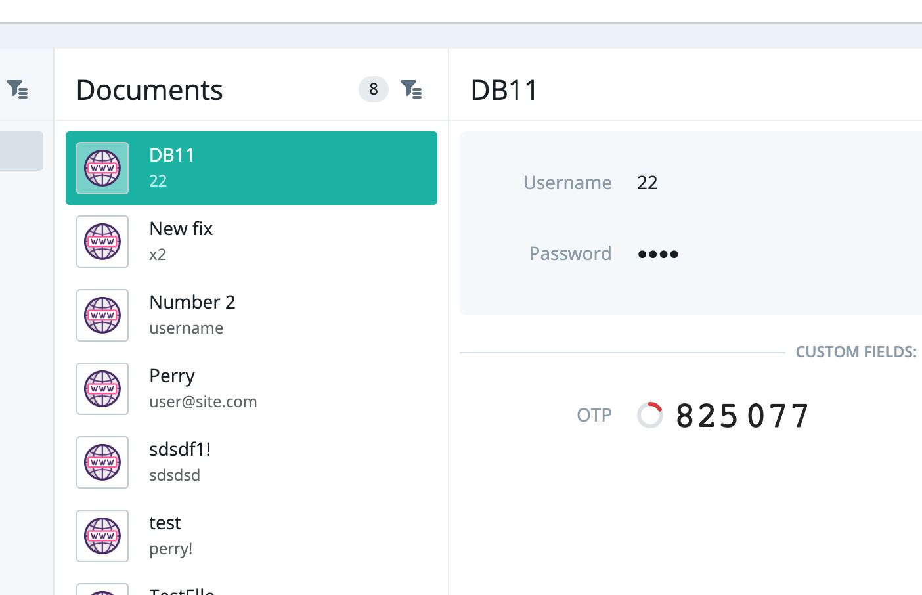The width and height of the screenshot is (922, 595).
Task: Click the DB11 website globe icon
Action: point(102,168)
